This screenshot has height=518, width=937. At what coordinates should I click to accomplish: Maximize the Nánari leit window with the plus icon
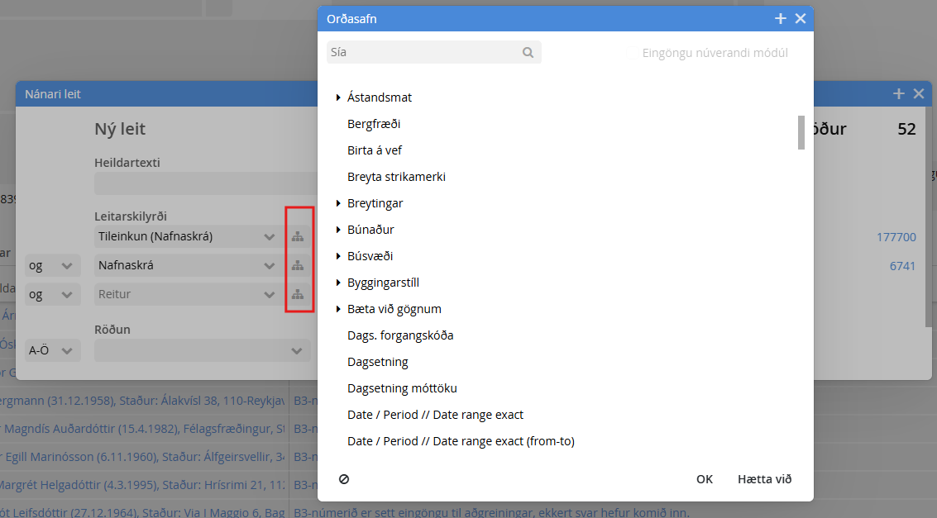(x=899, y=93)
